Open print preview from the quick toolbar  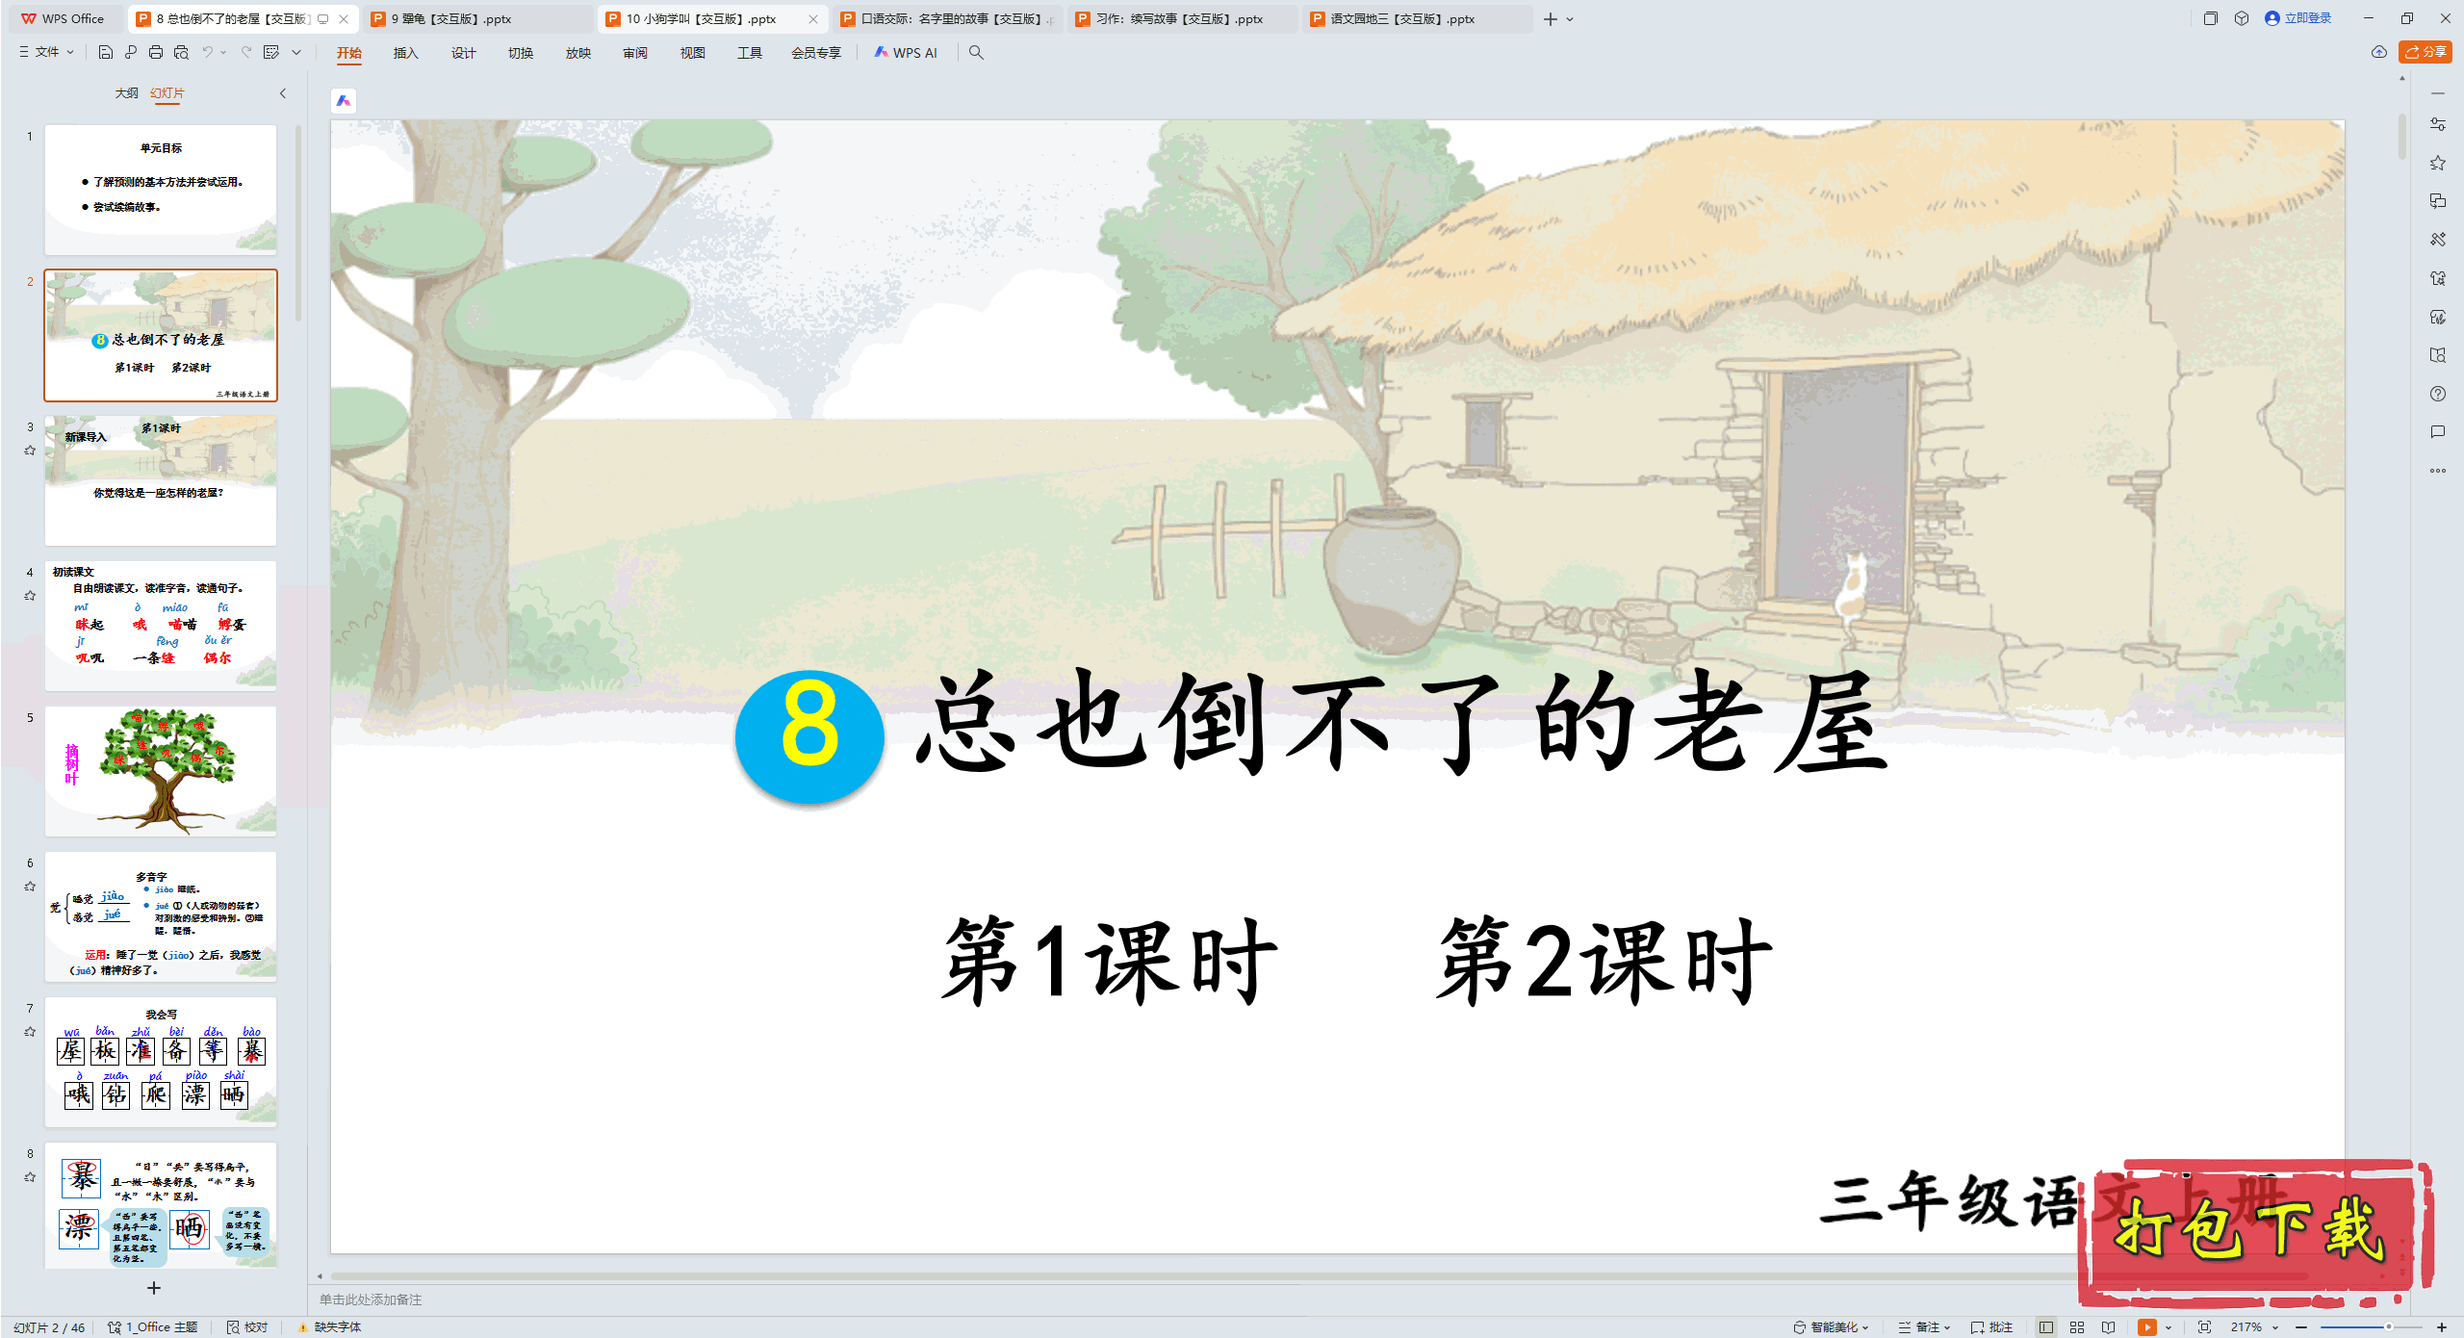click(x=181, y=52)
